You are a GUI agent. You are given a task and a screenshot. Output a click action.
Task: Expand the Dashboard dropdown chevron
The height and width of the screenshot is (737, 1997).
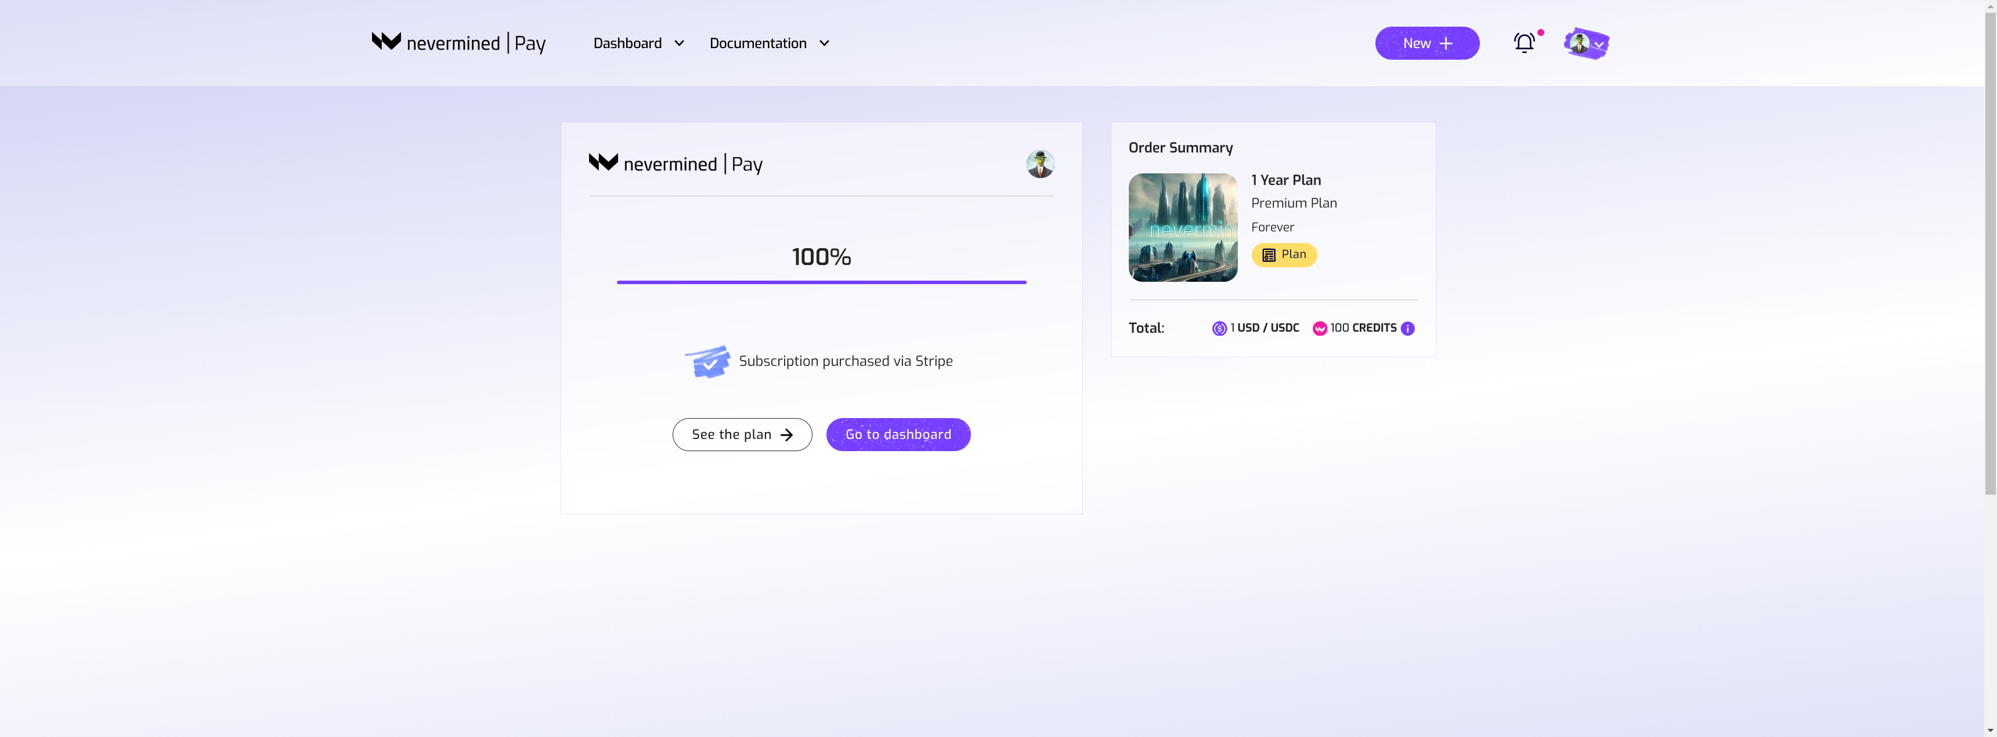(x=679, y=43)
